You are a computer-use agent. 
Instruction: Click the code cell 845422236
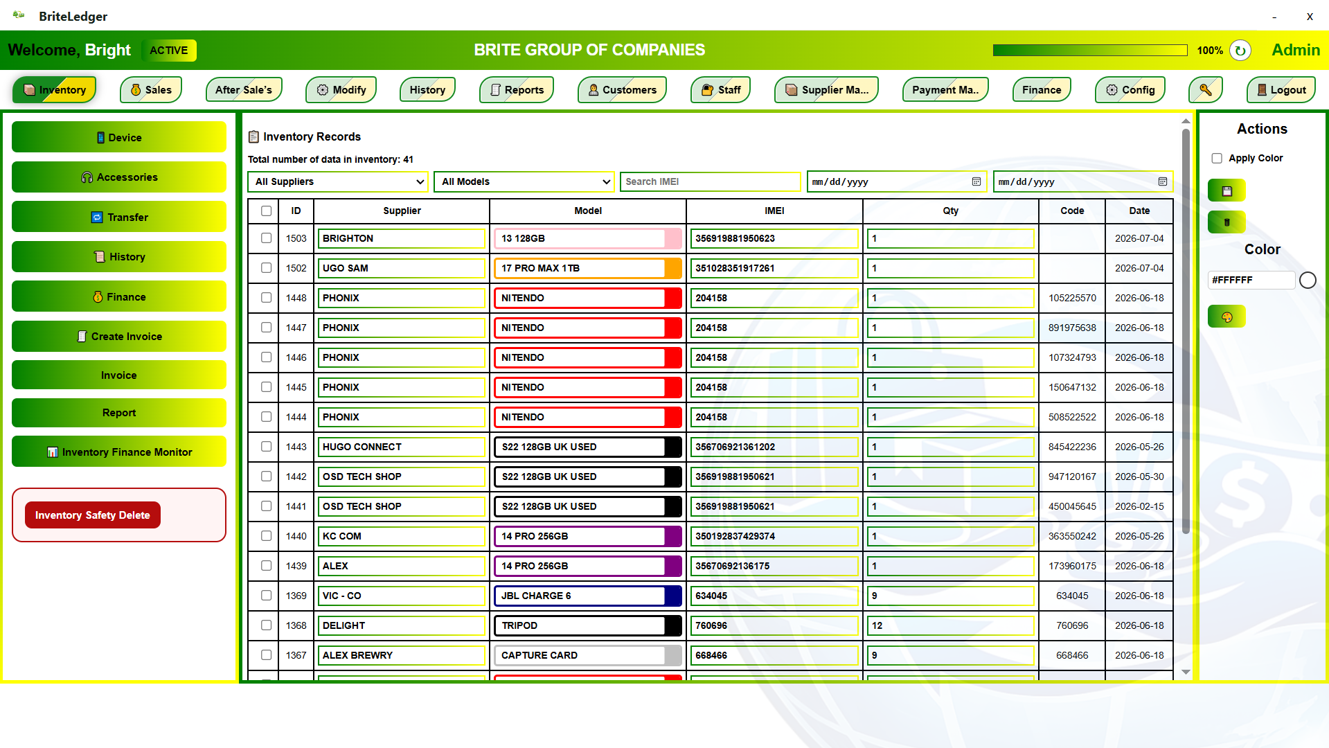[x=1072, y=447]
